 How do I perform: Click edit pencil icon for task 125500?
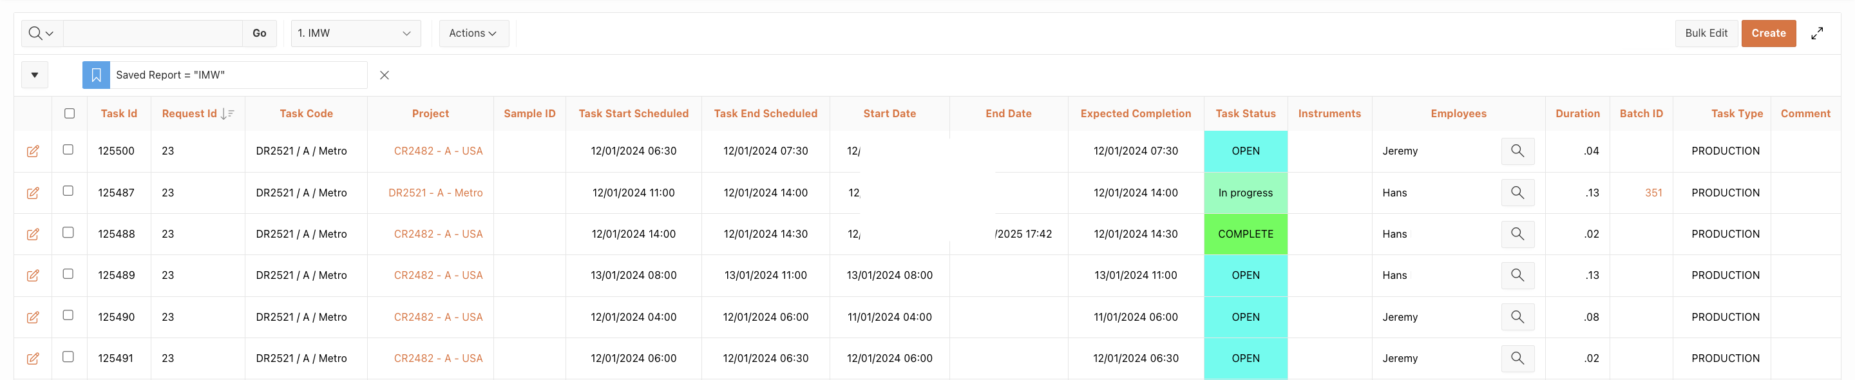(x=32, y=151)
